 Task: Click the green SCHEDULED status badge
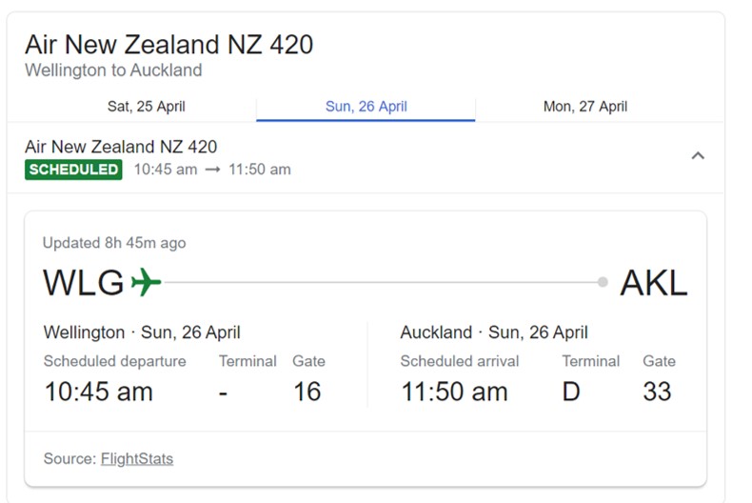coord(73,170)
